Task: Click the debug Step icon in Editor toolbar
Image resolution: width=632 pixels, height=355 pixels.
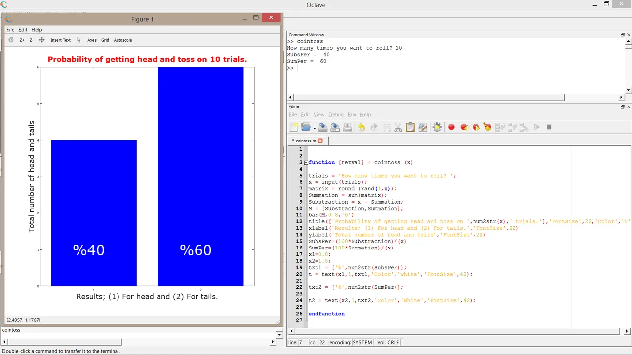Action: [500, 127]
